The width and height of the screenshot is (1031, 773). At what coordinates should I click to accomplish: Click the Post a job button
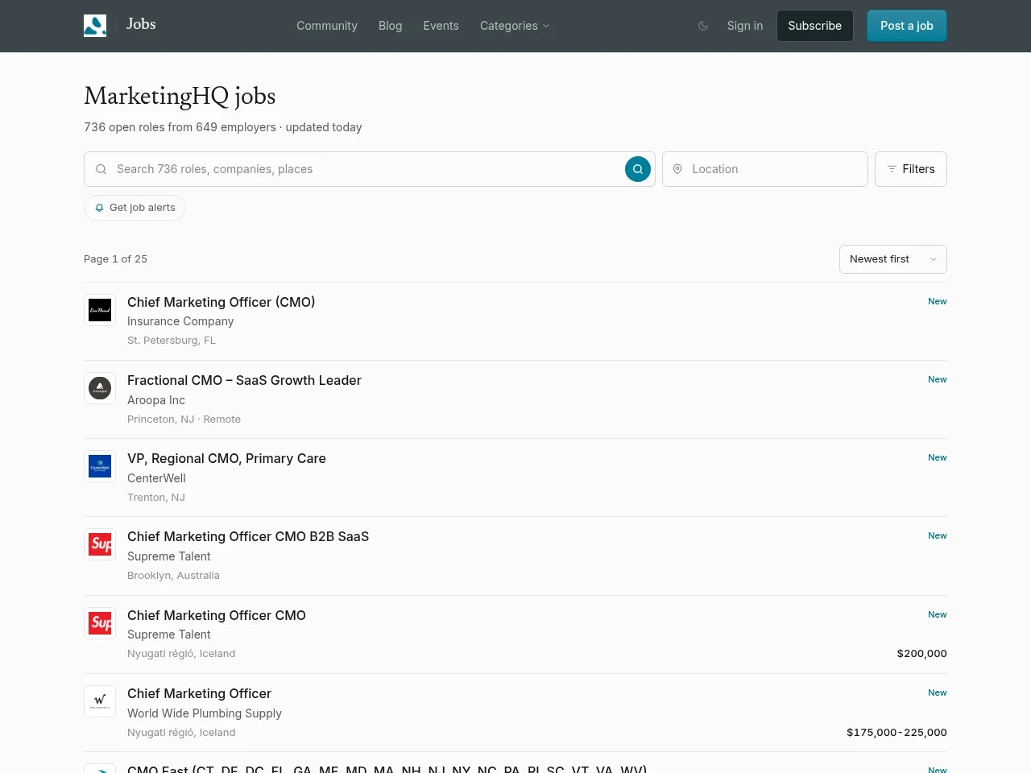click(x=907, y=26)
